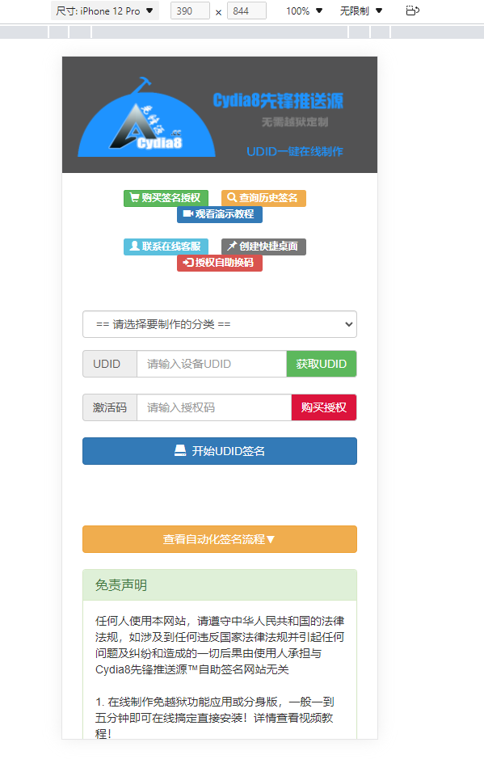
Task: Click the 授权自助换码 red button
Action: (220, 263)
